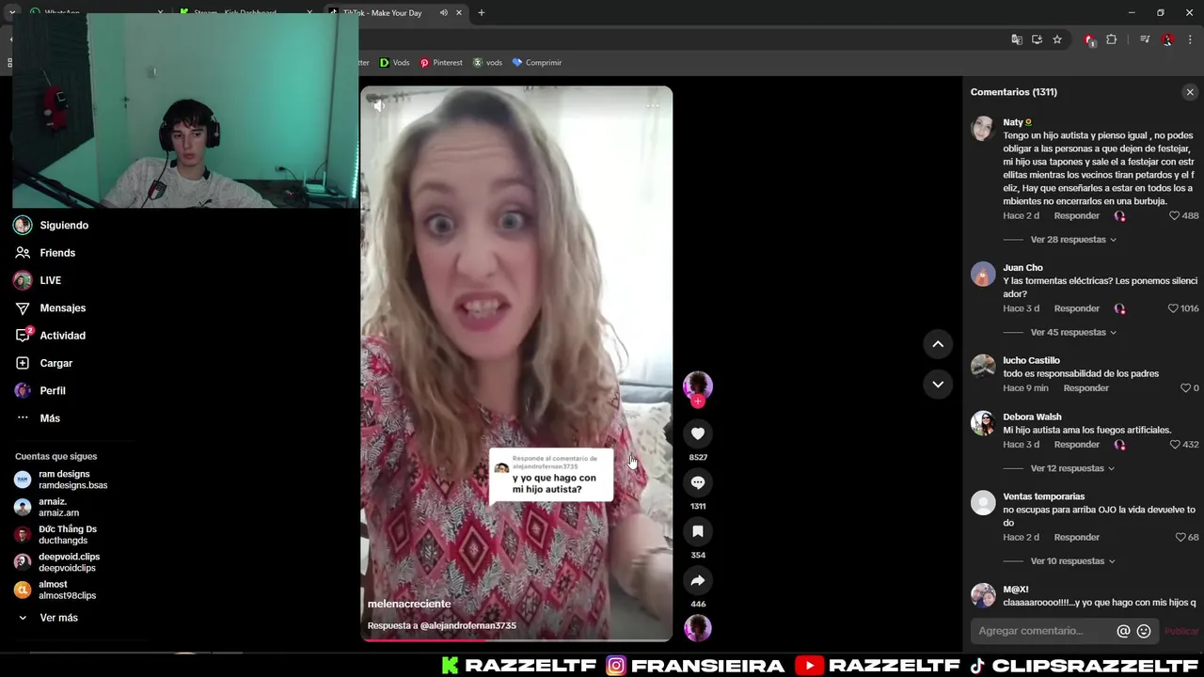Reply to Juan Cho's comment via Responder
This screenshot has width=1204, height=677.
pyautogui.click(x=1077, y=308)
